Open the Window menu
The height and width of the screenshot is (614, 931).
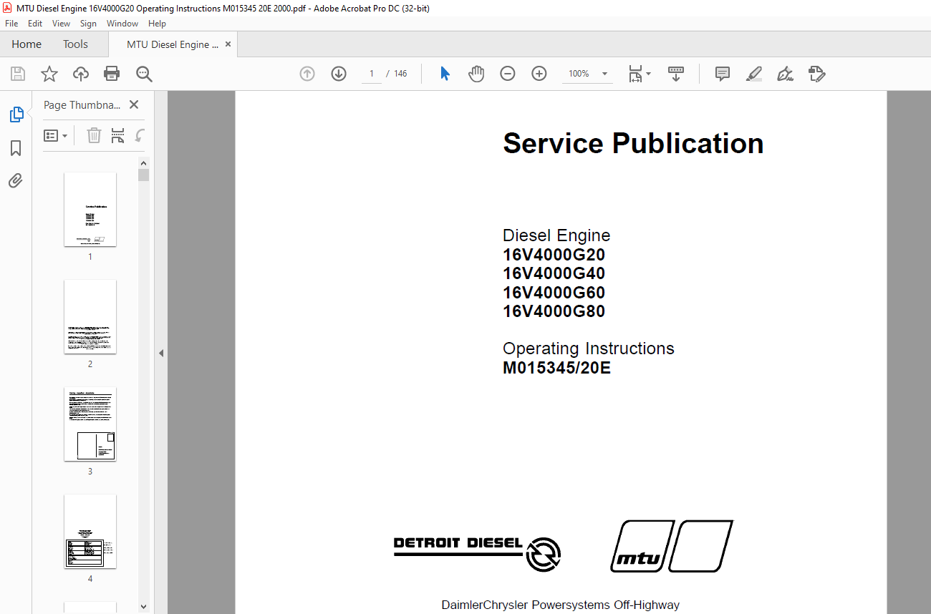[122, 24]
